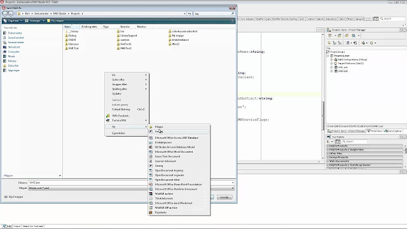Choose Microsoft Office PowerPoint Presentation in submenu

pos(179,184)
